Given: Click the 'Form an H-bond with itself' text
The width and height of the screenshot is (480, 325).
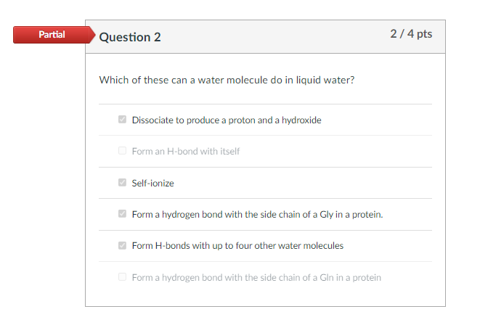Looking at the screenshot, I should point(186,151).
